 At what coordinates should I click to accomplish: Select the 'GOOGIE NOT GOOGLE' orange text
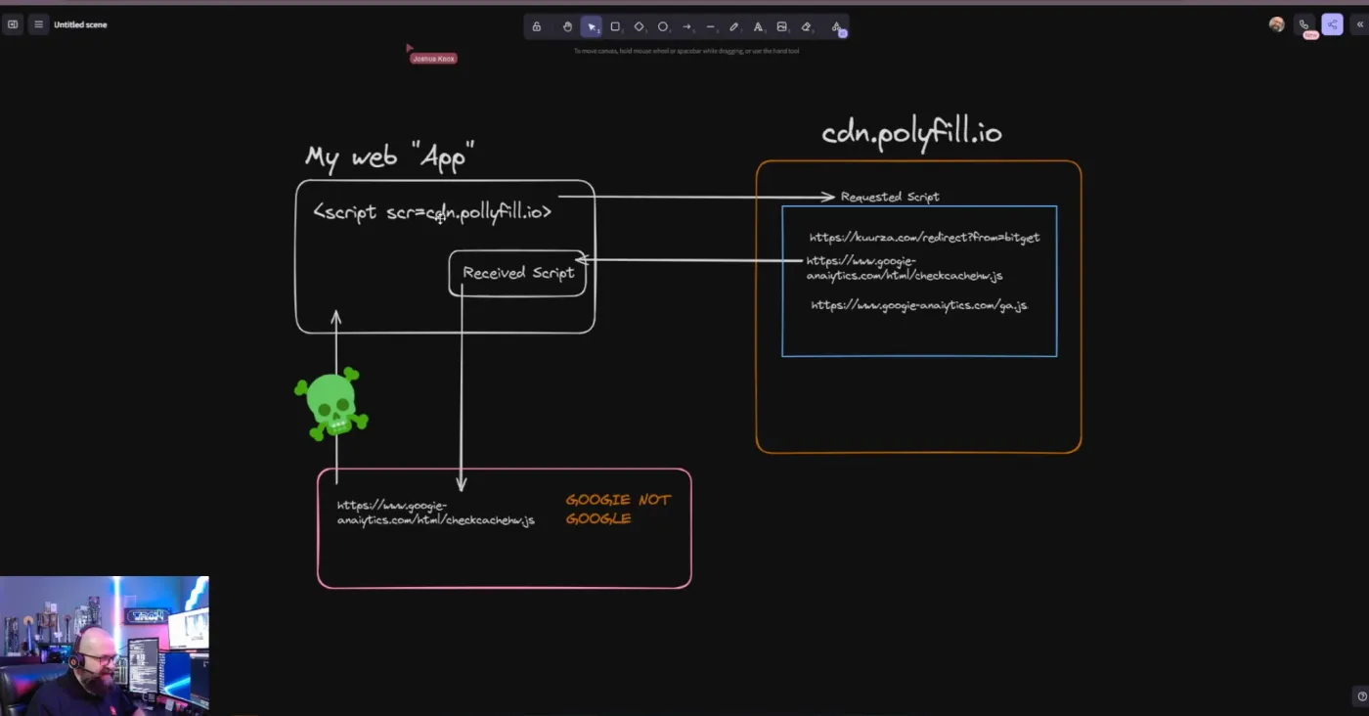[x=618, y=509]
